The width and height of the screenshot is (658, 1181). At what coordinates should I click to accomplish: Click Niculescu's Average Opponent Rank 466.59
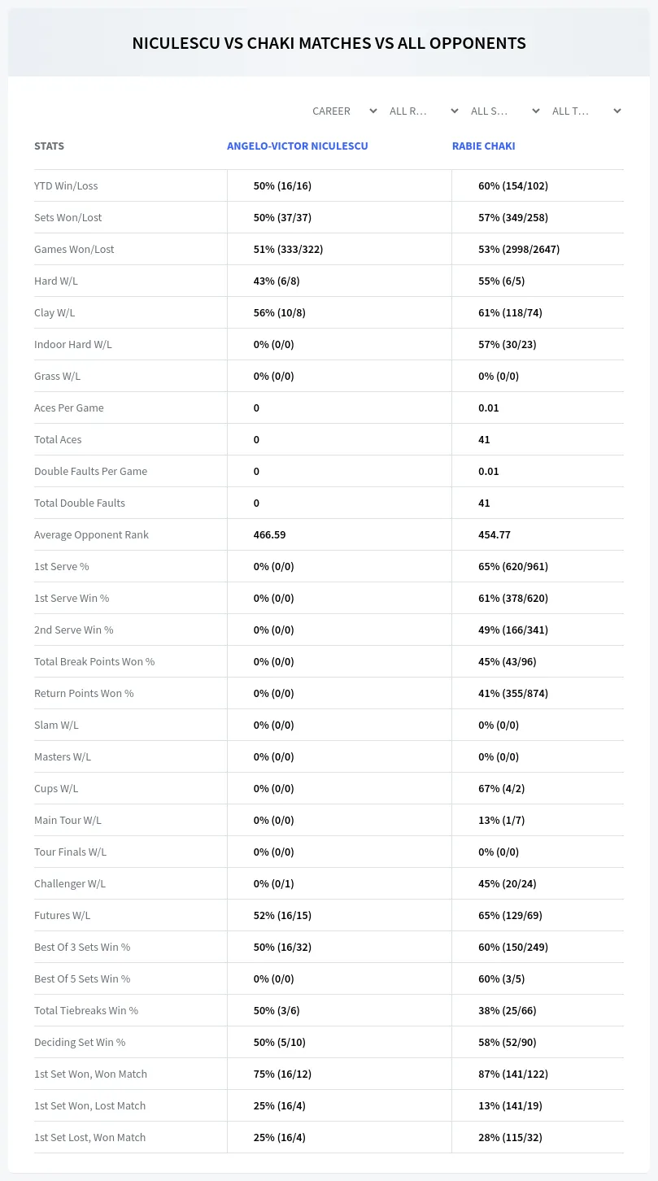(x=269, y=534)
